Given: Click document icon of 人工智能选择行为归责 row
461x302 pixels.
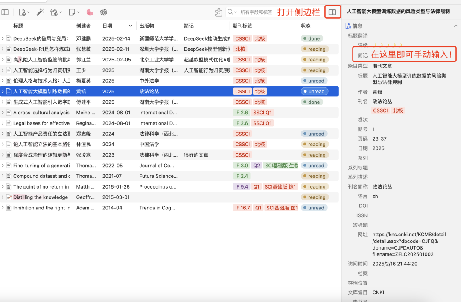Looking at the screenshot, I should (x=9, y=70).
